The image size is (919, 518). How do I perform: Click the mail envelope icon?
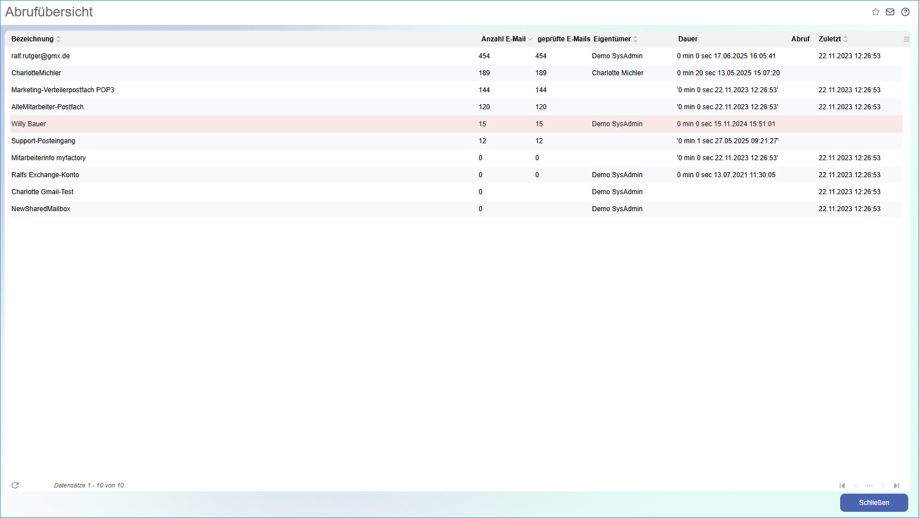tap(890, 12)
